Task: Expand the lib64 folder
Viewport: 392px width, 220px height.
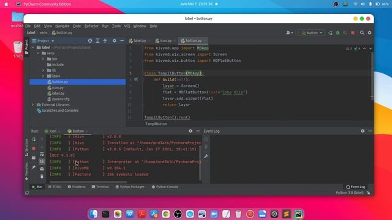Action: click(43, 76)
